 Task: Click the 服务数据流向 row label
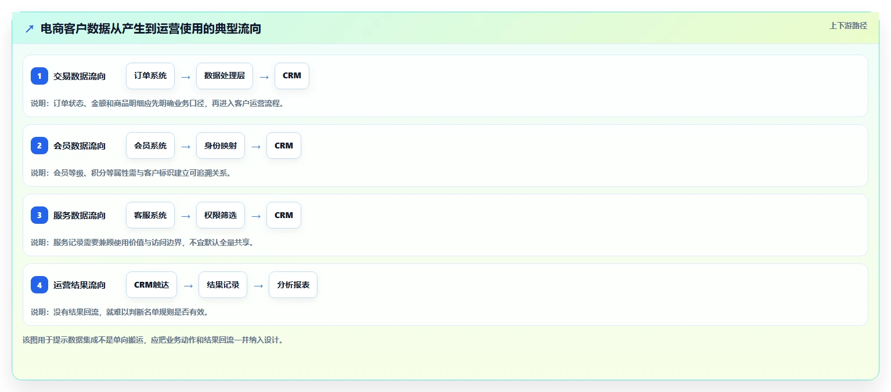pos(80,215)
